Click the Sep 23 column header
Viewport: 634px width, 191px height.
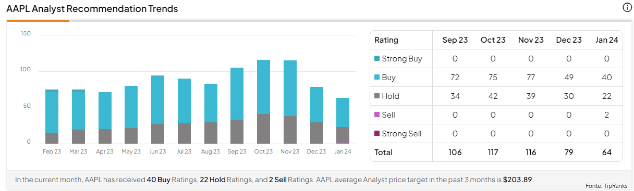coord(455,40)
